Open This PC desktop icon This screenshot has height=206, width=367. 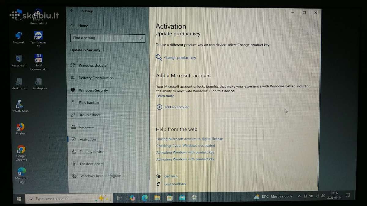pyautogui.click(x=19, y=15)
